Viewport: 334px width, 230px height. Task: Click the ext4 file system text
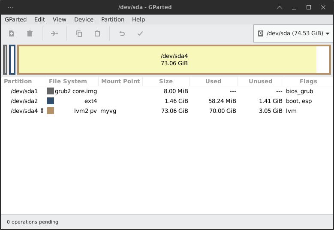(x=91, y=101)
